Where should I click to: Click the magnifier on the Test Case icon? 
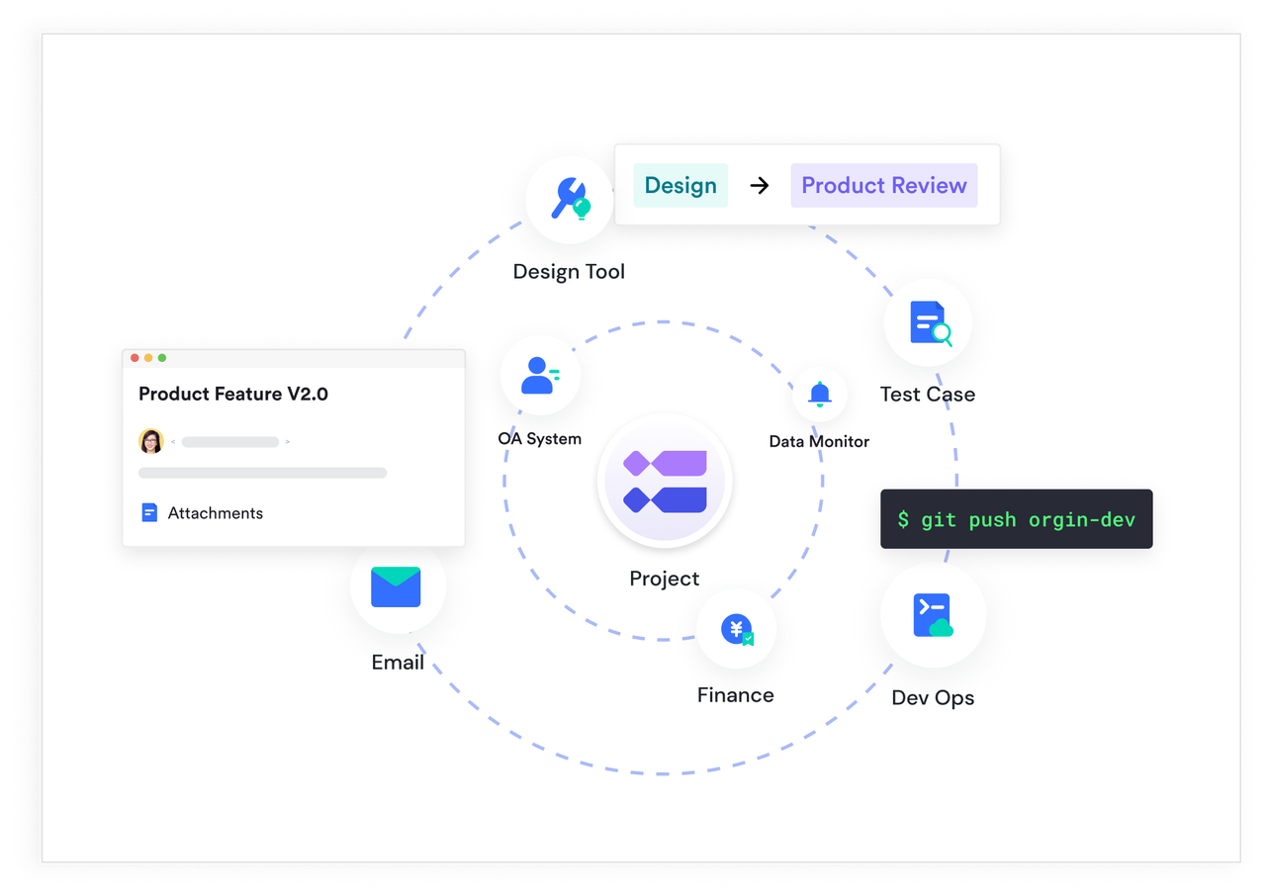pyautogui.click(x=942, y=334)
